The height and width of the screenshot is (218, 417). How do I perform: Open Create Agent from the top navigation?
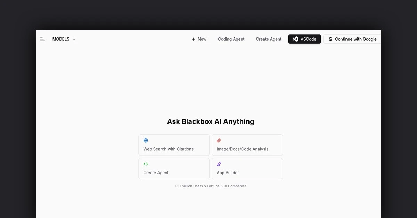pyautogui.click(x=268, y=39)
